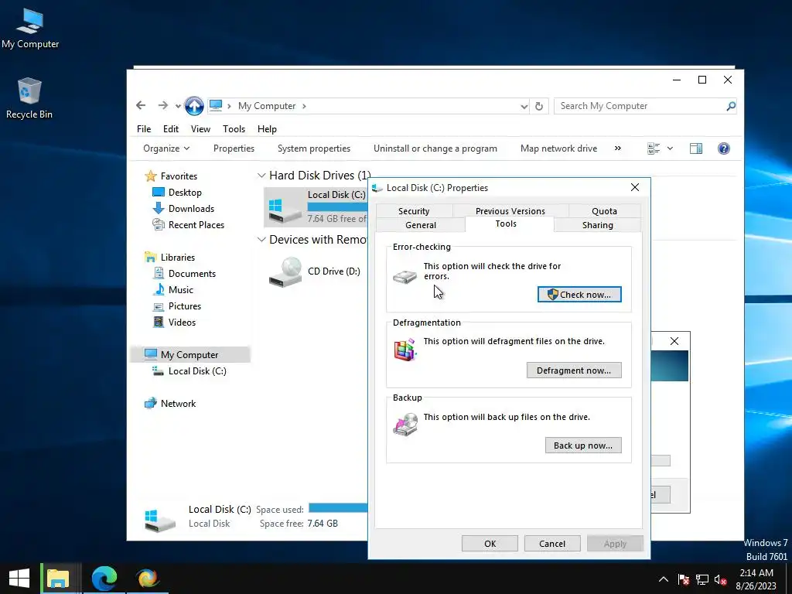Launch the second browser taskbar icon

(148, 579)
